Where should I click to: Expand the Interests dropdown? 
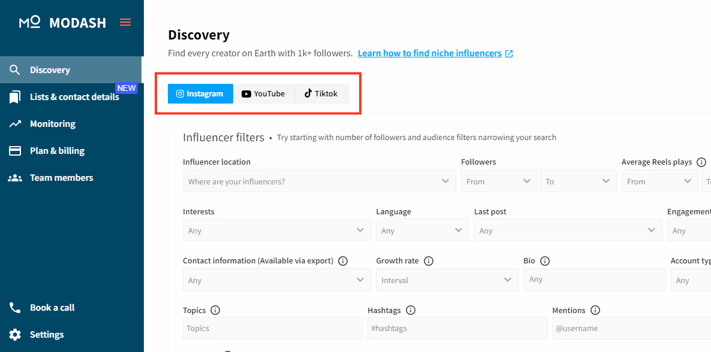click(x=276, y=230)
